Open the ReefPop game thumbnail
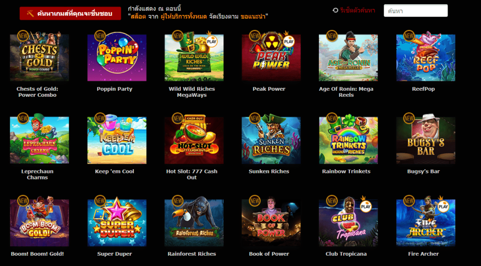The width and height of the screenshot is (481, 266). point(426,58)
